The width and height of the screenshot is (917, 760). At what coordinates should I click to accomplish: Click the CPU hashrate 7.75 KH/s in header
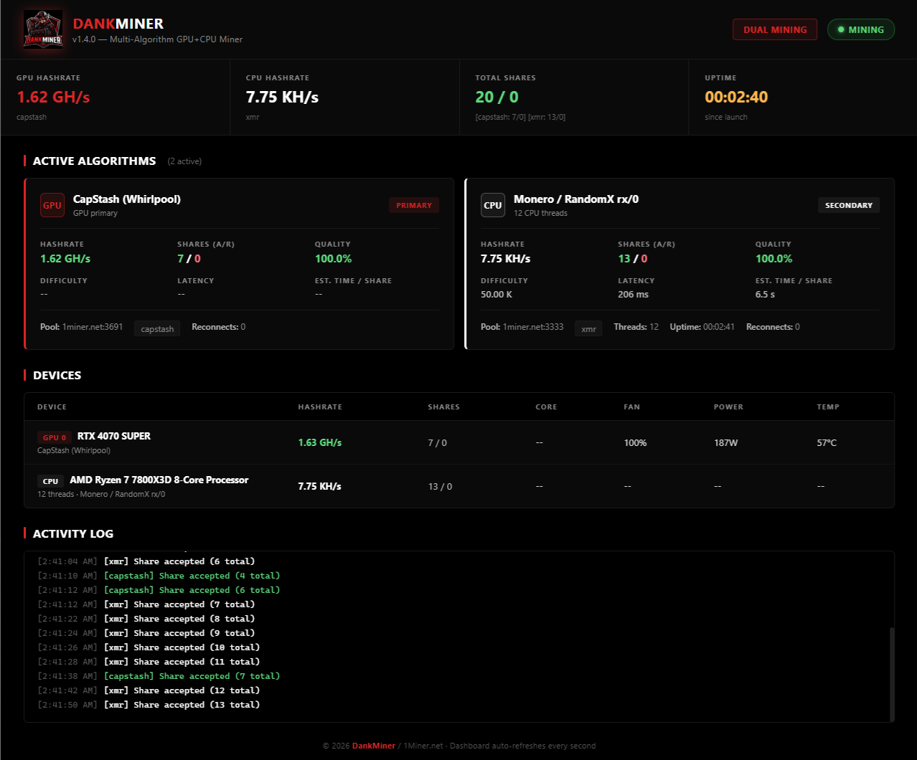[x=282, y=97]
